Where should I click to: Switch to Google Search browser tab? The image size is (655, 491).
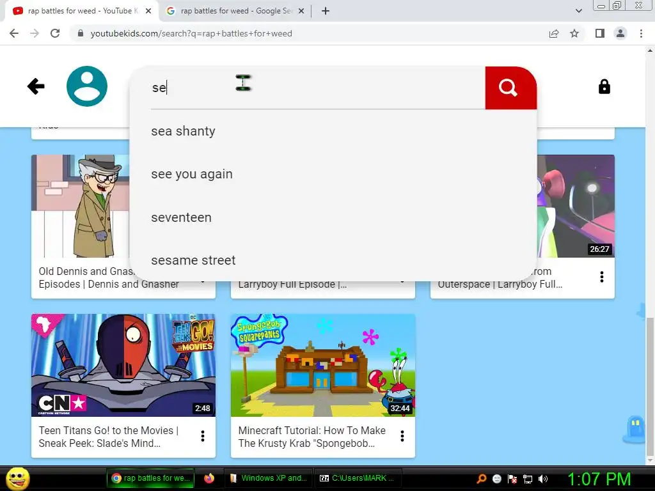235,11
